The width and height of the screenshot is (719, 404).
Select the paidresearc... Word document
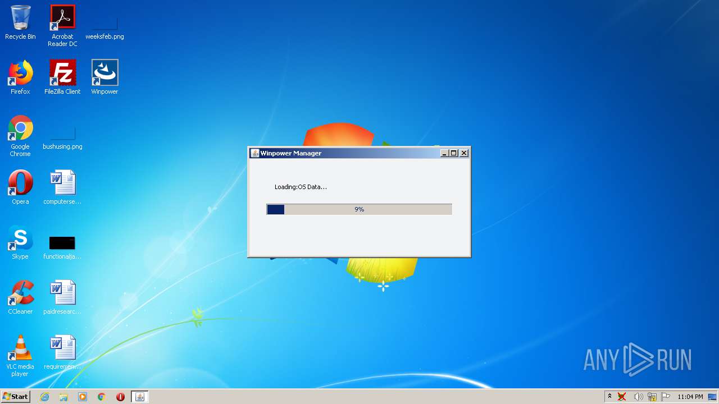coord(62,297)
